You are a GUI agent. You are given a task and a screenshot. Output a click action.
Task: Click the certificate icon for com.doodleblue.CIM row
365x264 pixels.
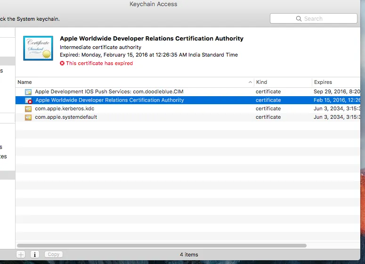coord(28,92)
